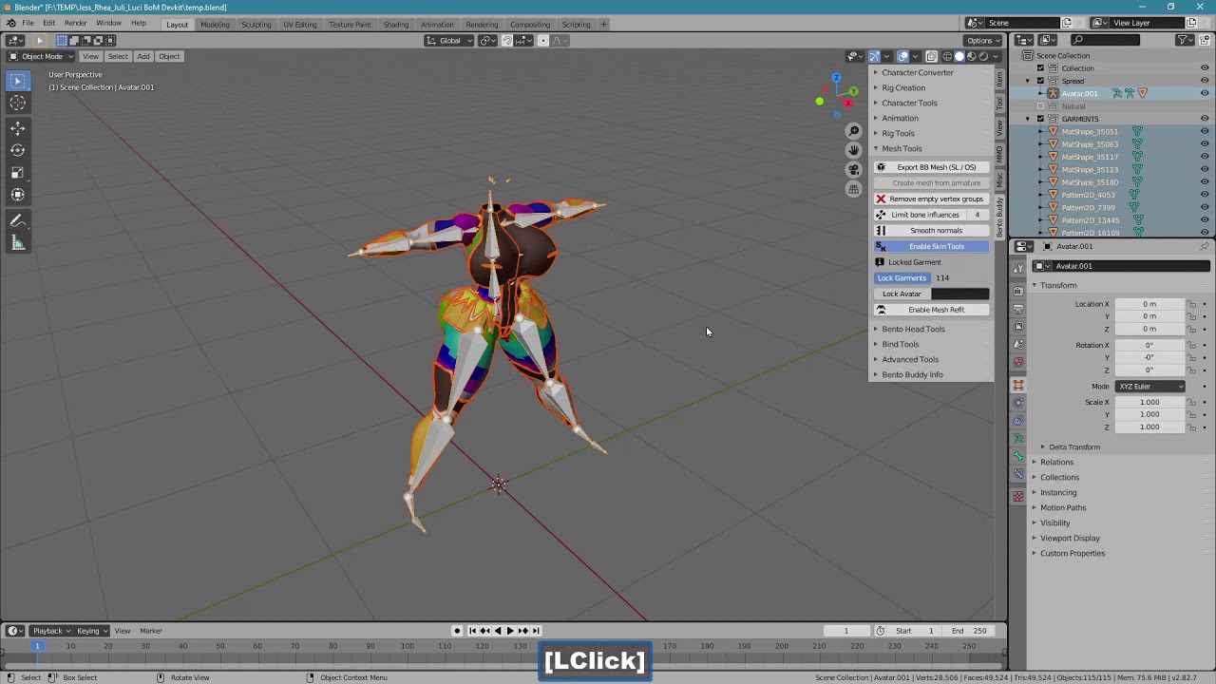This screenshot has height=684, width=1216.
Task: Uncheck the Spread collection checkbox
Action: tap(1040, 81)
